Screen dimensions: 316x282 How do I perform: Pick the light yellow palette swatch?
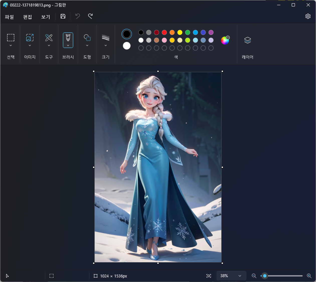click(180, 40)
